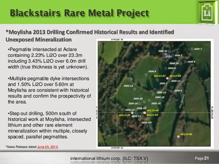The height and width of the screenshot is (164, 219).
Task: Click the DDH 13 label on map
Action: [x=162, y=92]
